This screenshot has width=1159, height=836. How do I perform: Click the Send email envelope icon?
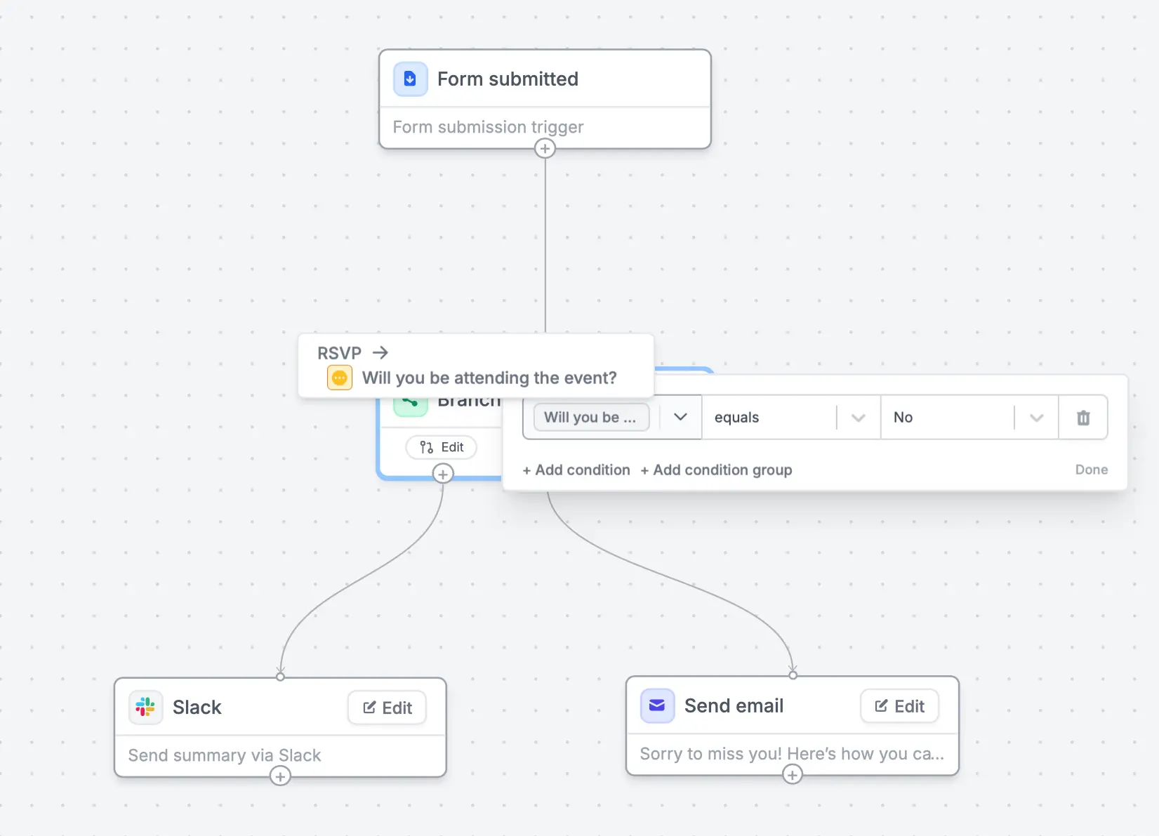657,705
